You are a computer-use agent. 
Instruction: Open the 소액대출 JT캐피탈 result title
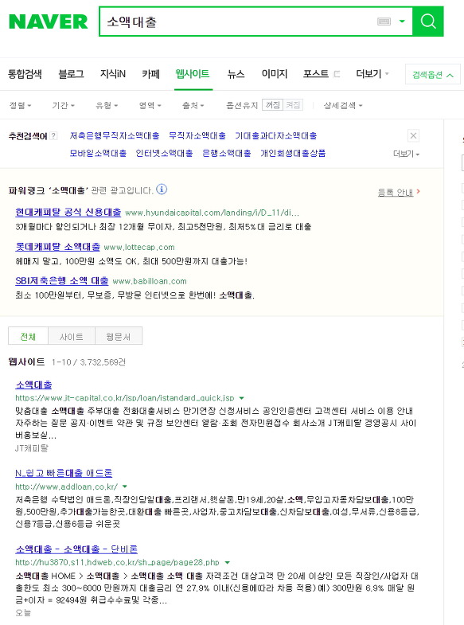coord(33,385)
